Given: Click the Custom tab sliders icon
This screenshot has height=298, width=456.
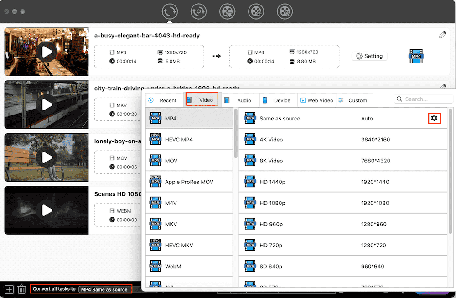Looking at the screenshot, I should click(341, 100).
